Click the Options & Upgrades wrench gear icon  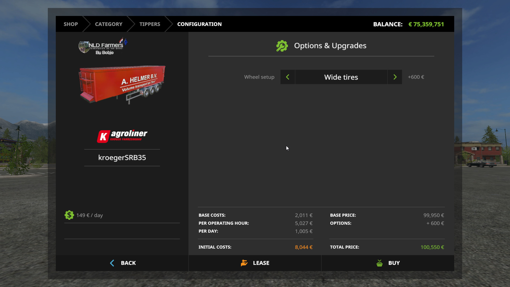(x=282, y=46)
